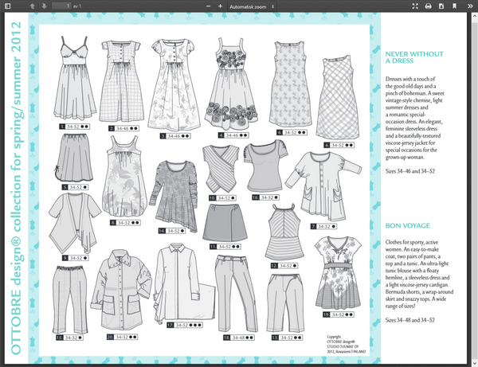Image resolution: width=478 pixels, height=367 pixels.
Task: Click the 'Bon Voyage' heading
Action: tap(408, 225)
